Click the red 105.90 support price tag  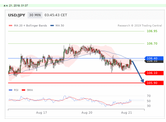[154, 83]
